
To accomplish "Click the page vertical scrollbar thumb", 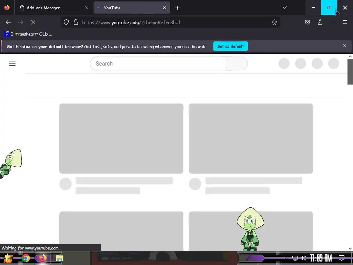I will coord(350,72).
